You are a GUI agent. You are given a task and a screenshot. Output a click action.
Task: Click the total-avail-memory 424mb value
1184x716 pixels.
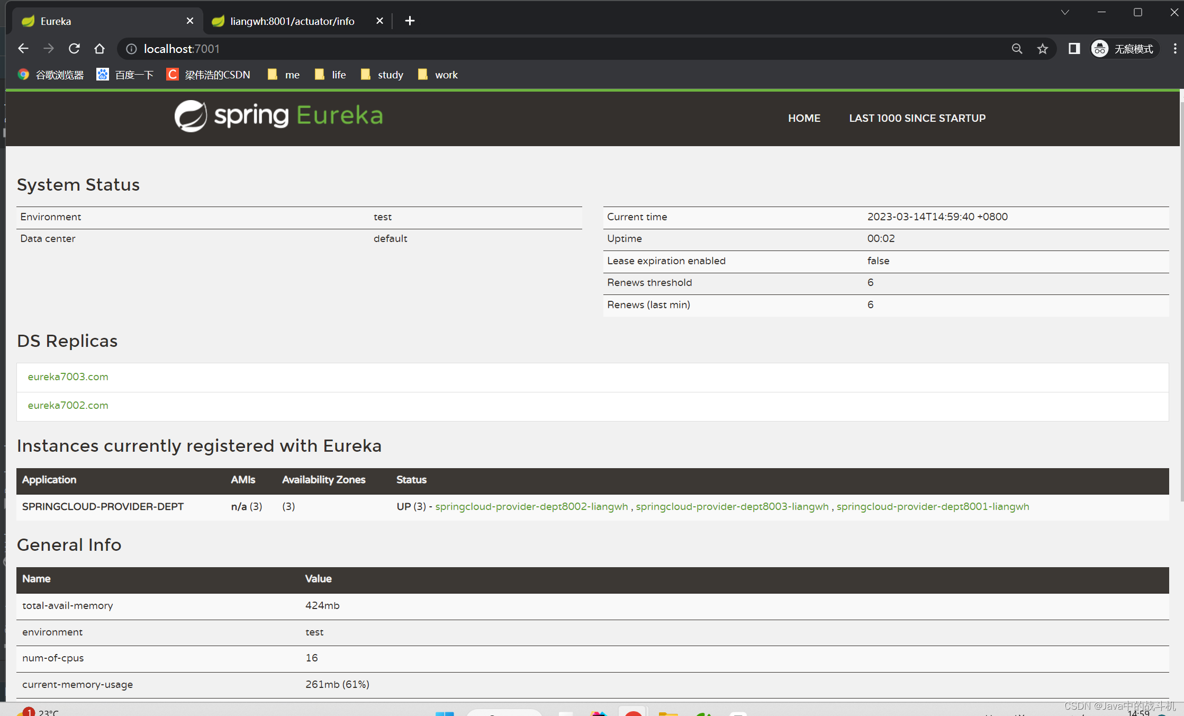[x=322, y=605]
